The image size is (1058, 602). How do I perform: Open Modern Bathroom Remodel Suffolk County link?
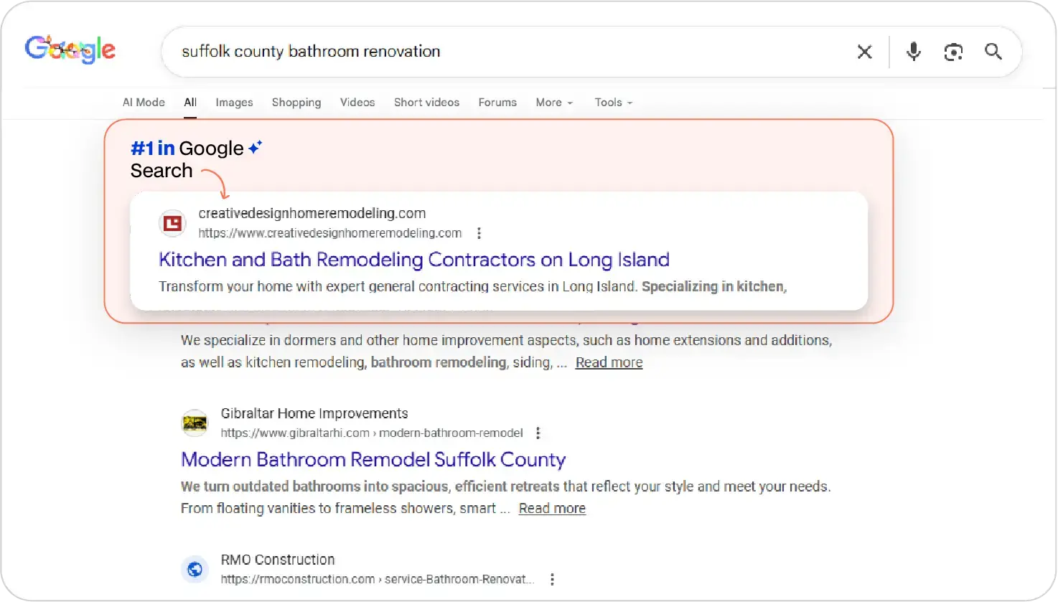pos(373,460)
